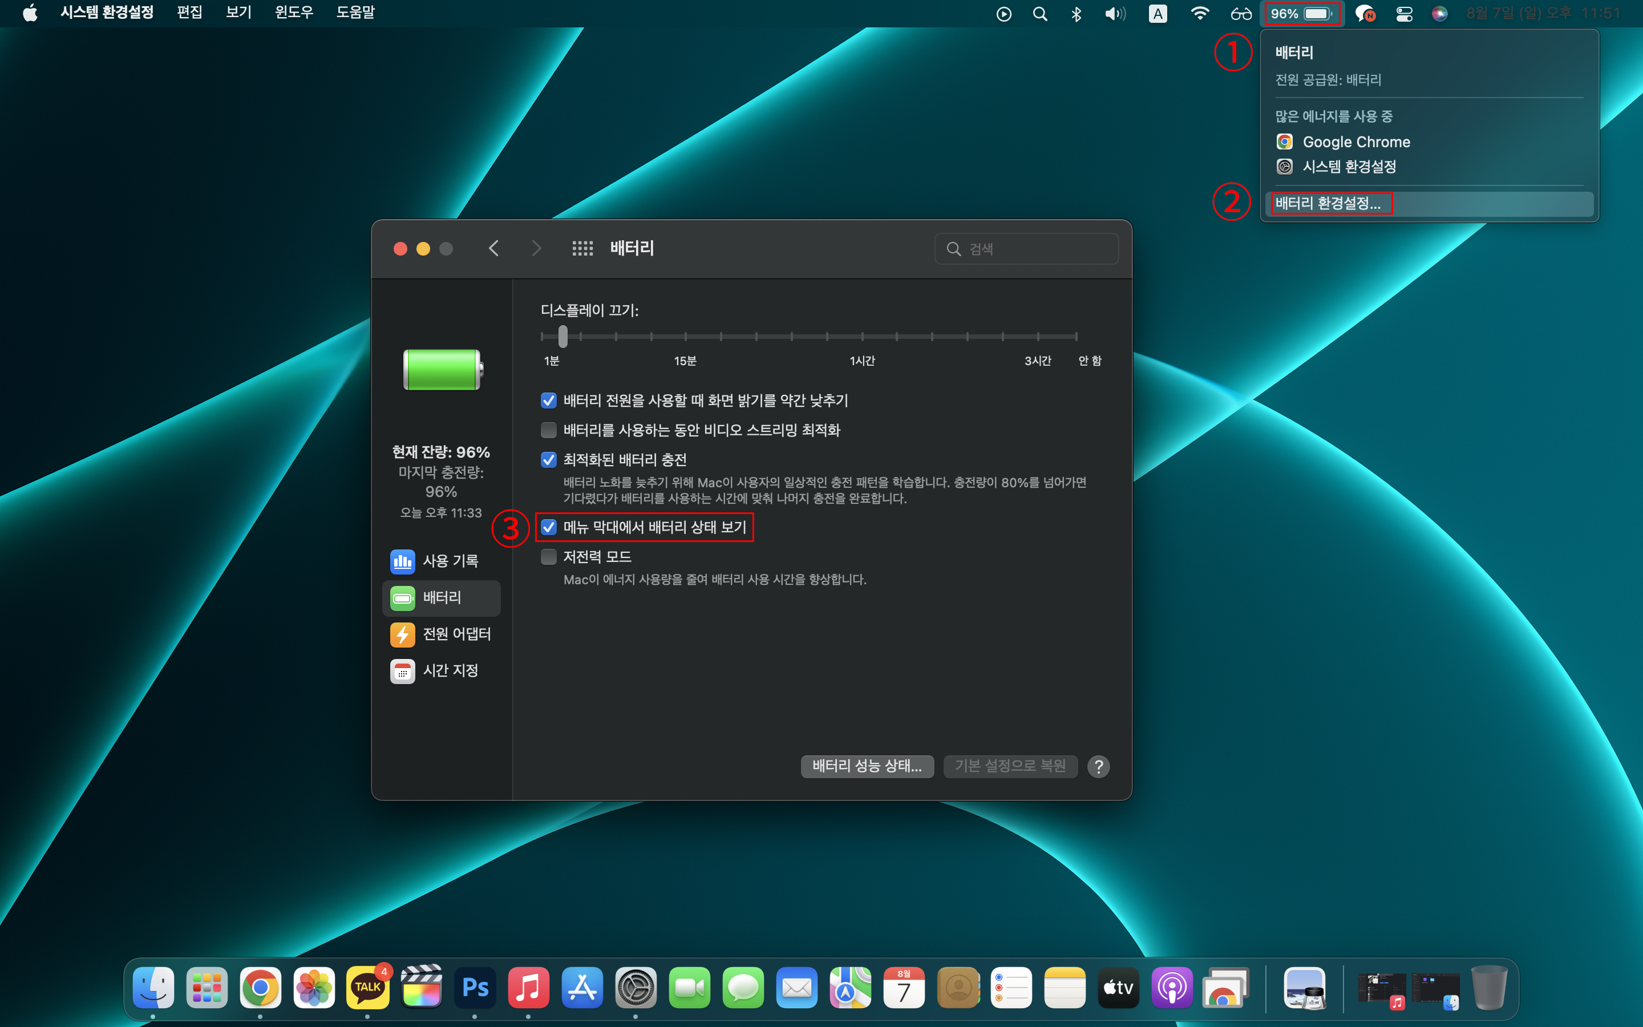Open the Bluetooth menu bar icon

click(x=1076, y=14)
